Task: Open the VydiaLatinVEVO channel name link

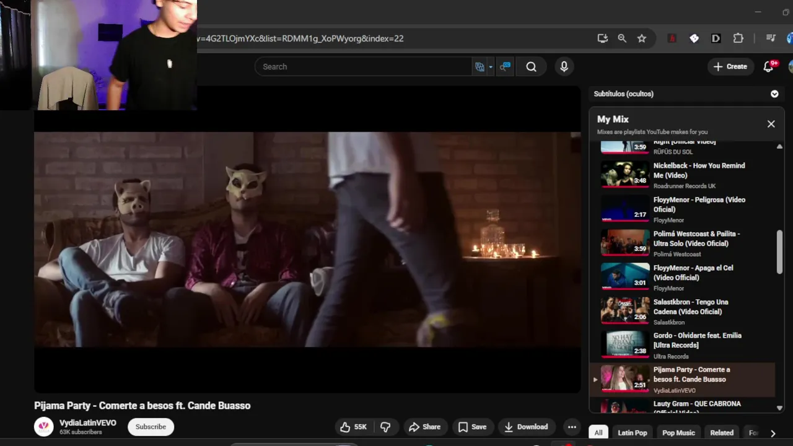Action: point(87,423)
